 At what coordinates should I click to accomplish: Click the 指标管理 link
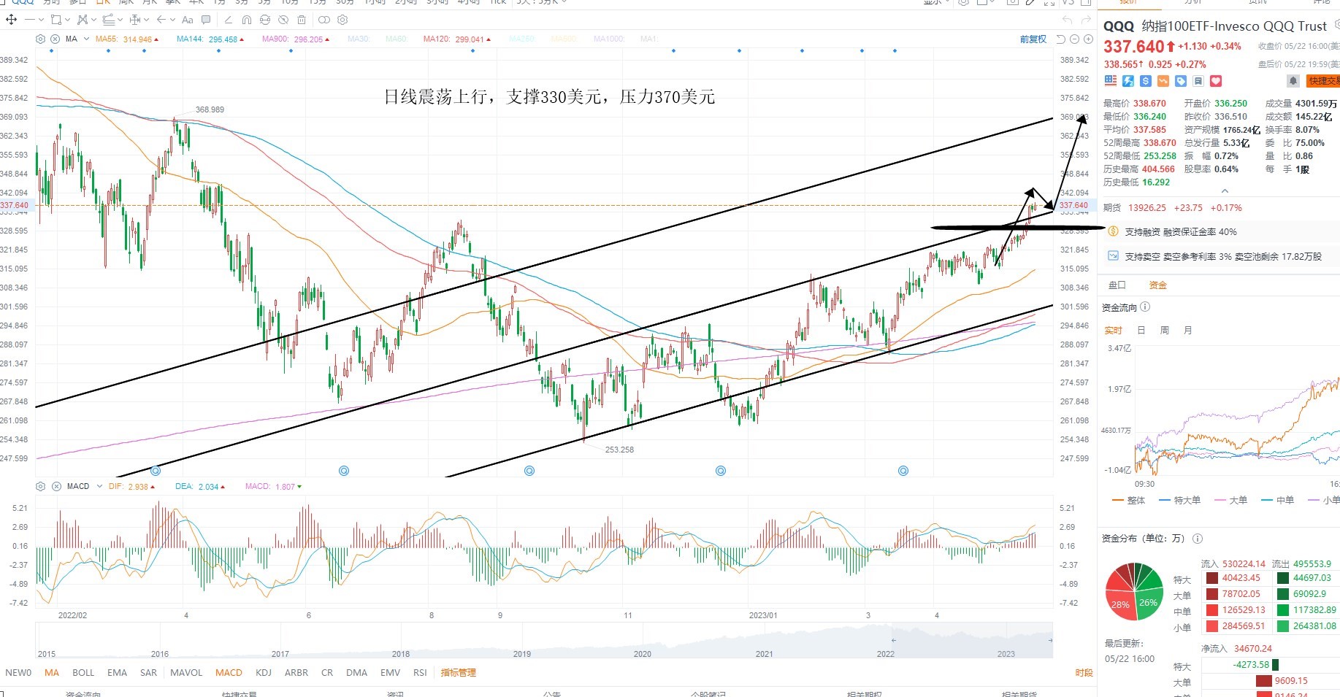click(458, 672)
